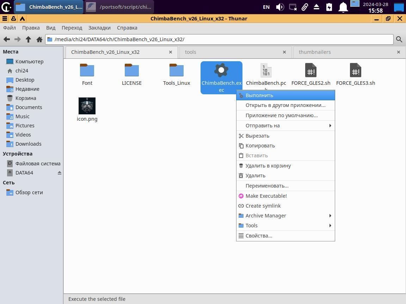Screen dimensions: 406x304
Task: Eject DATA64 device in sidebar
Action: click(59, 173)
